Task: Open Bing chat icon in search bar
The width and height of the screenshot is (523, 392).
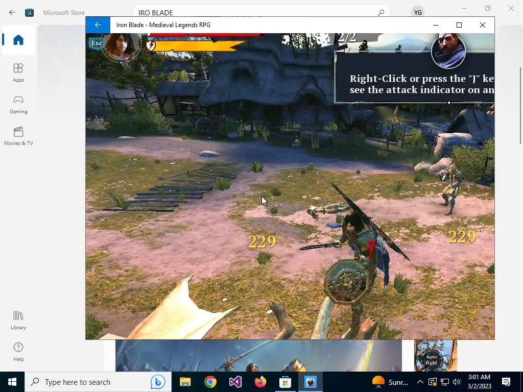Action: [x=157, y=382]
